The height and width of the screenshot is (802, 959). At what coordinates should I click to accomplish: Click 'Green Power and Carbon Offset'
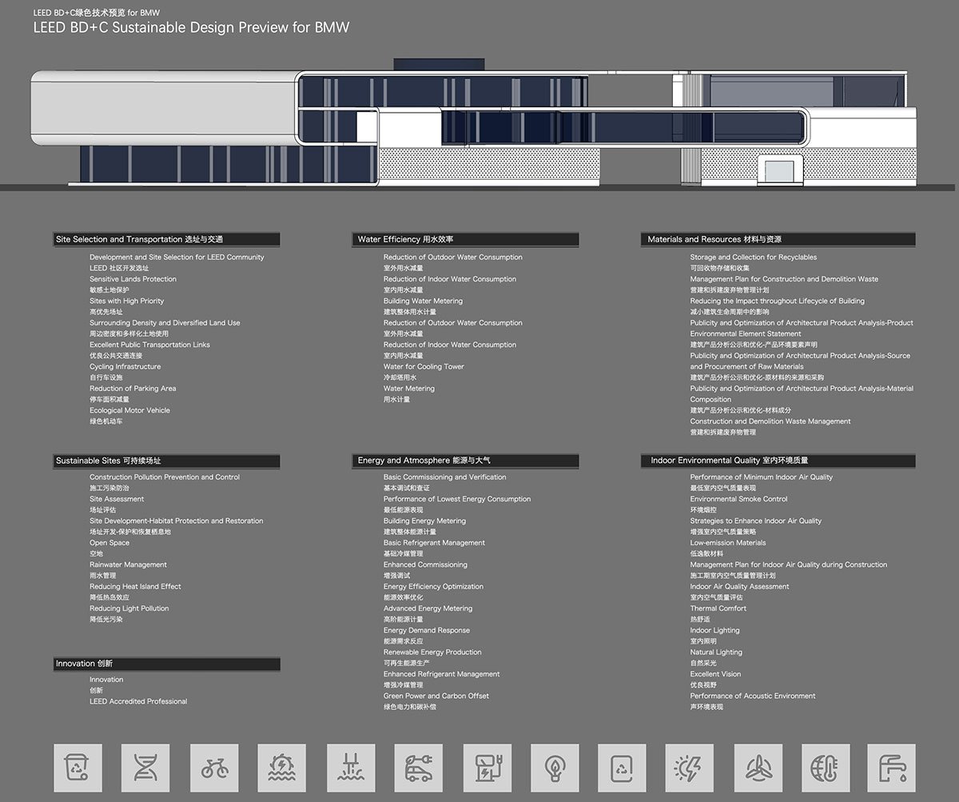[x=436, y=696]
